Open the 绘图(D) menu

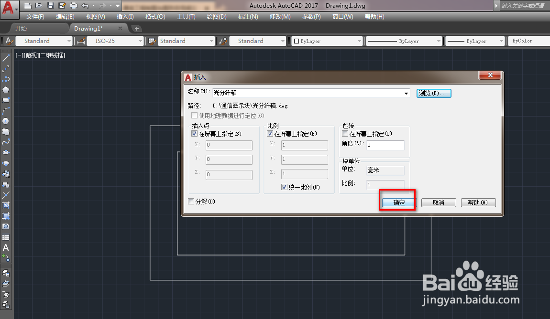(x=217, y=16)
